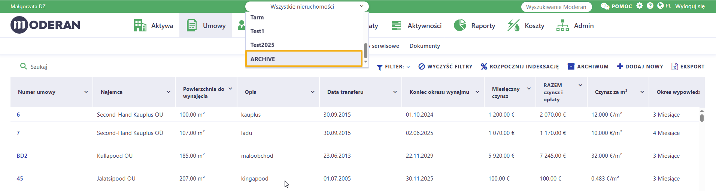Screen dimensions: 716x191
Task: Open contract number 6 link
Action: tap(18, 114)
